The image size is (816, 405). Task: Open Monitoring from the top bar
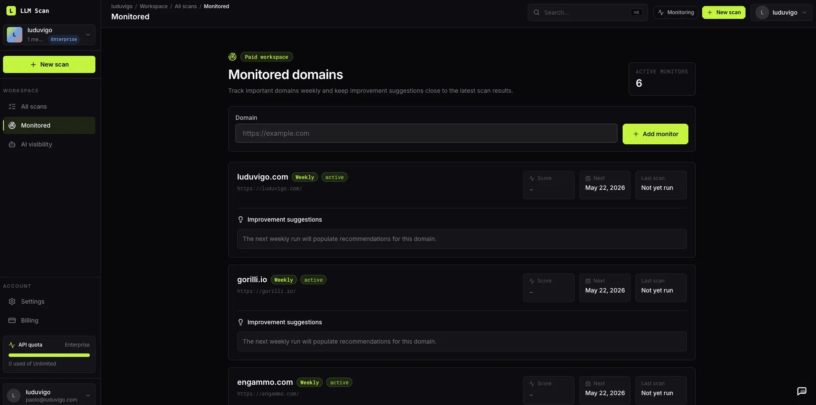(x=675, y=12)
